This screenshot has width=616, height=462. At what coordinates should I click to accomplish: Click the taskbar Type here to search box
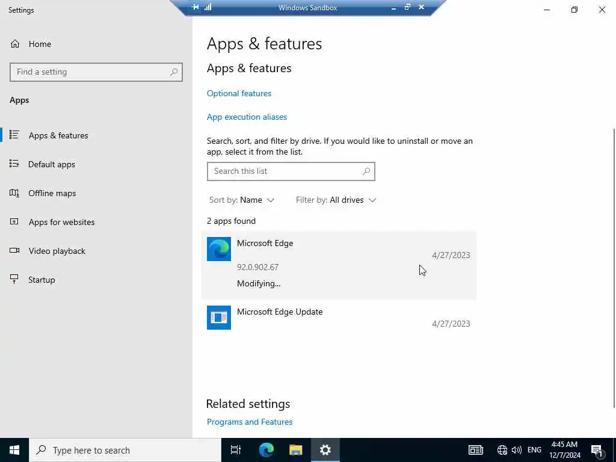click(125, 450)
